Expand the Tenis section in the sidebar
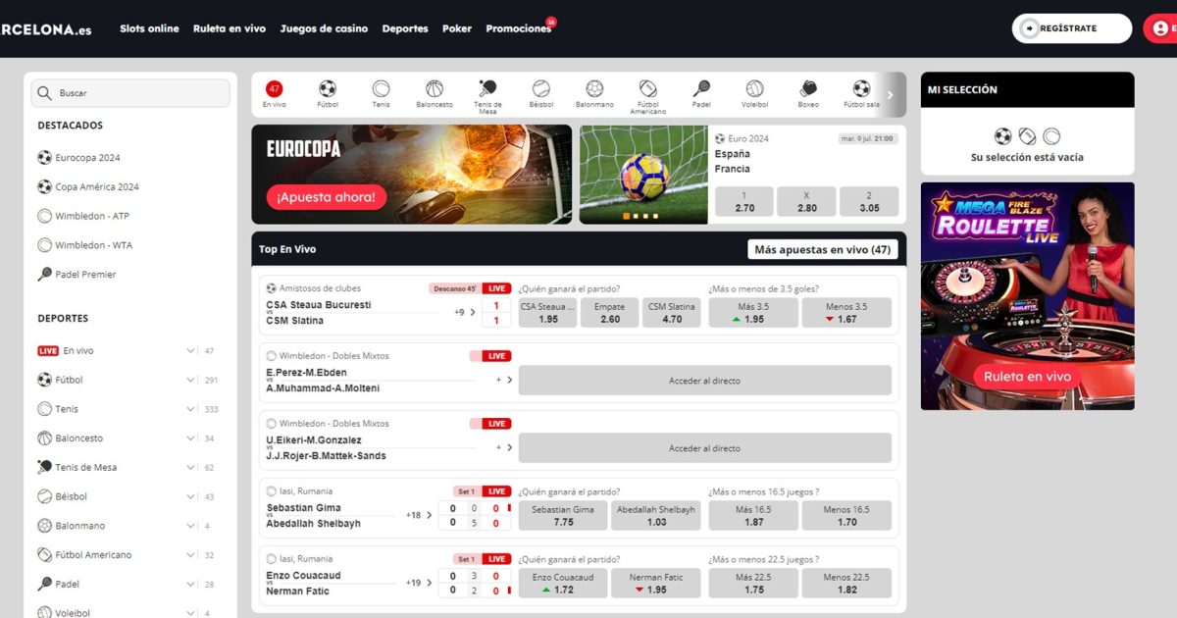Image resolution: width=1177 pixels, height=618 pixels. pos(193,409)
